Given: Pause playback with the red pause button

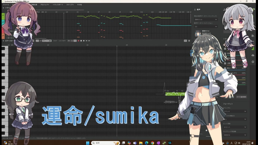Looking at the screenshot, I should pos(78,41).
